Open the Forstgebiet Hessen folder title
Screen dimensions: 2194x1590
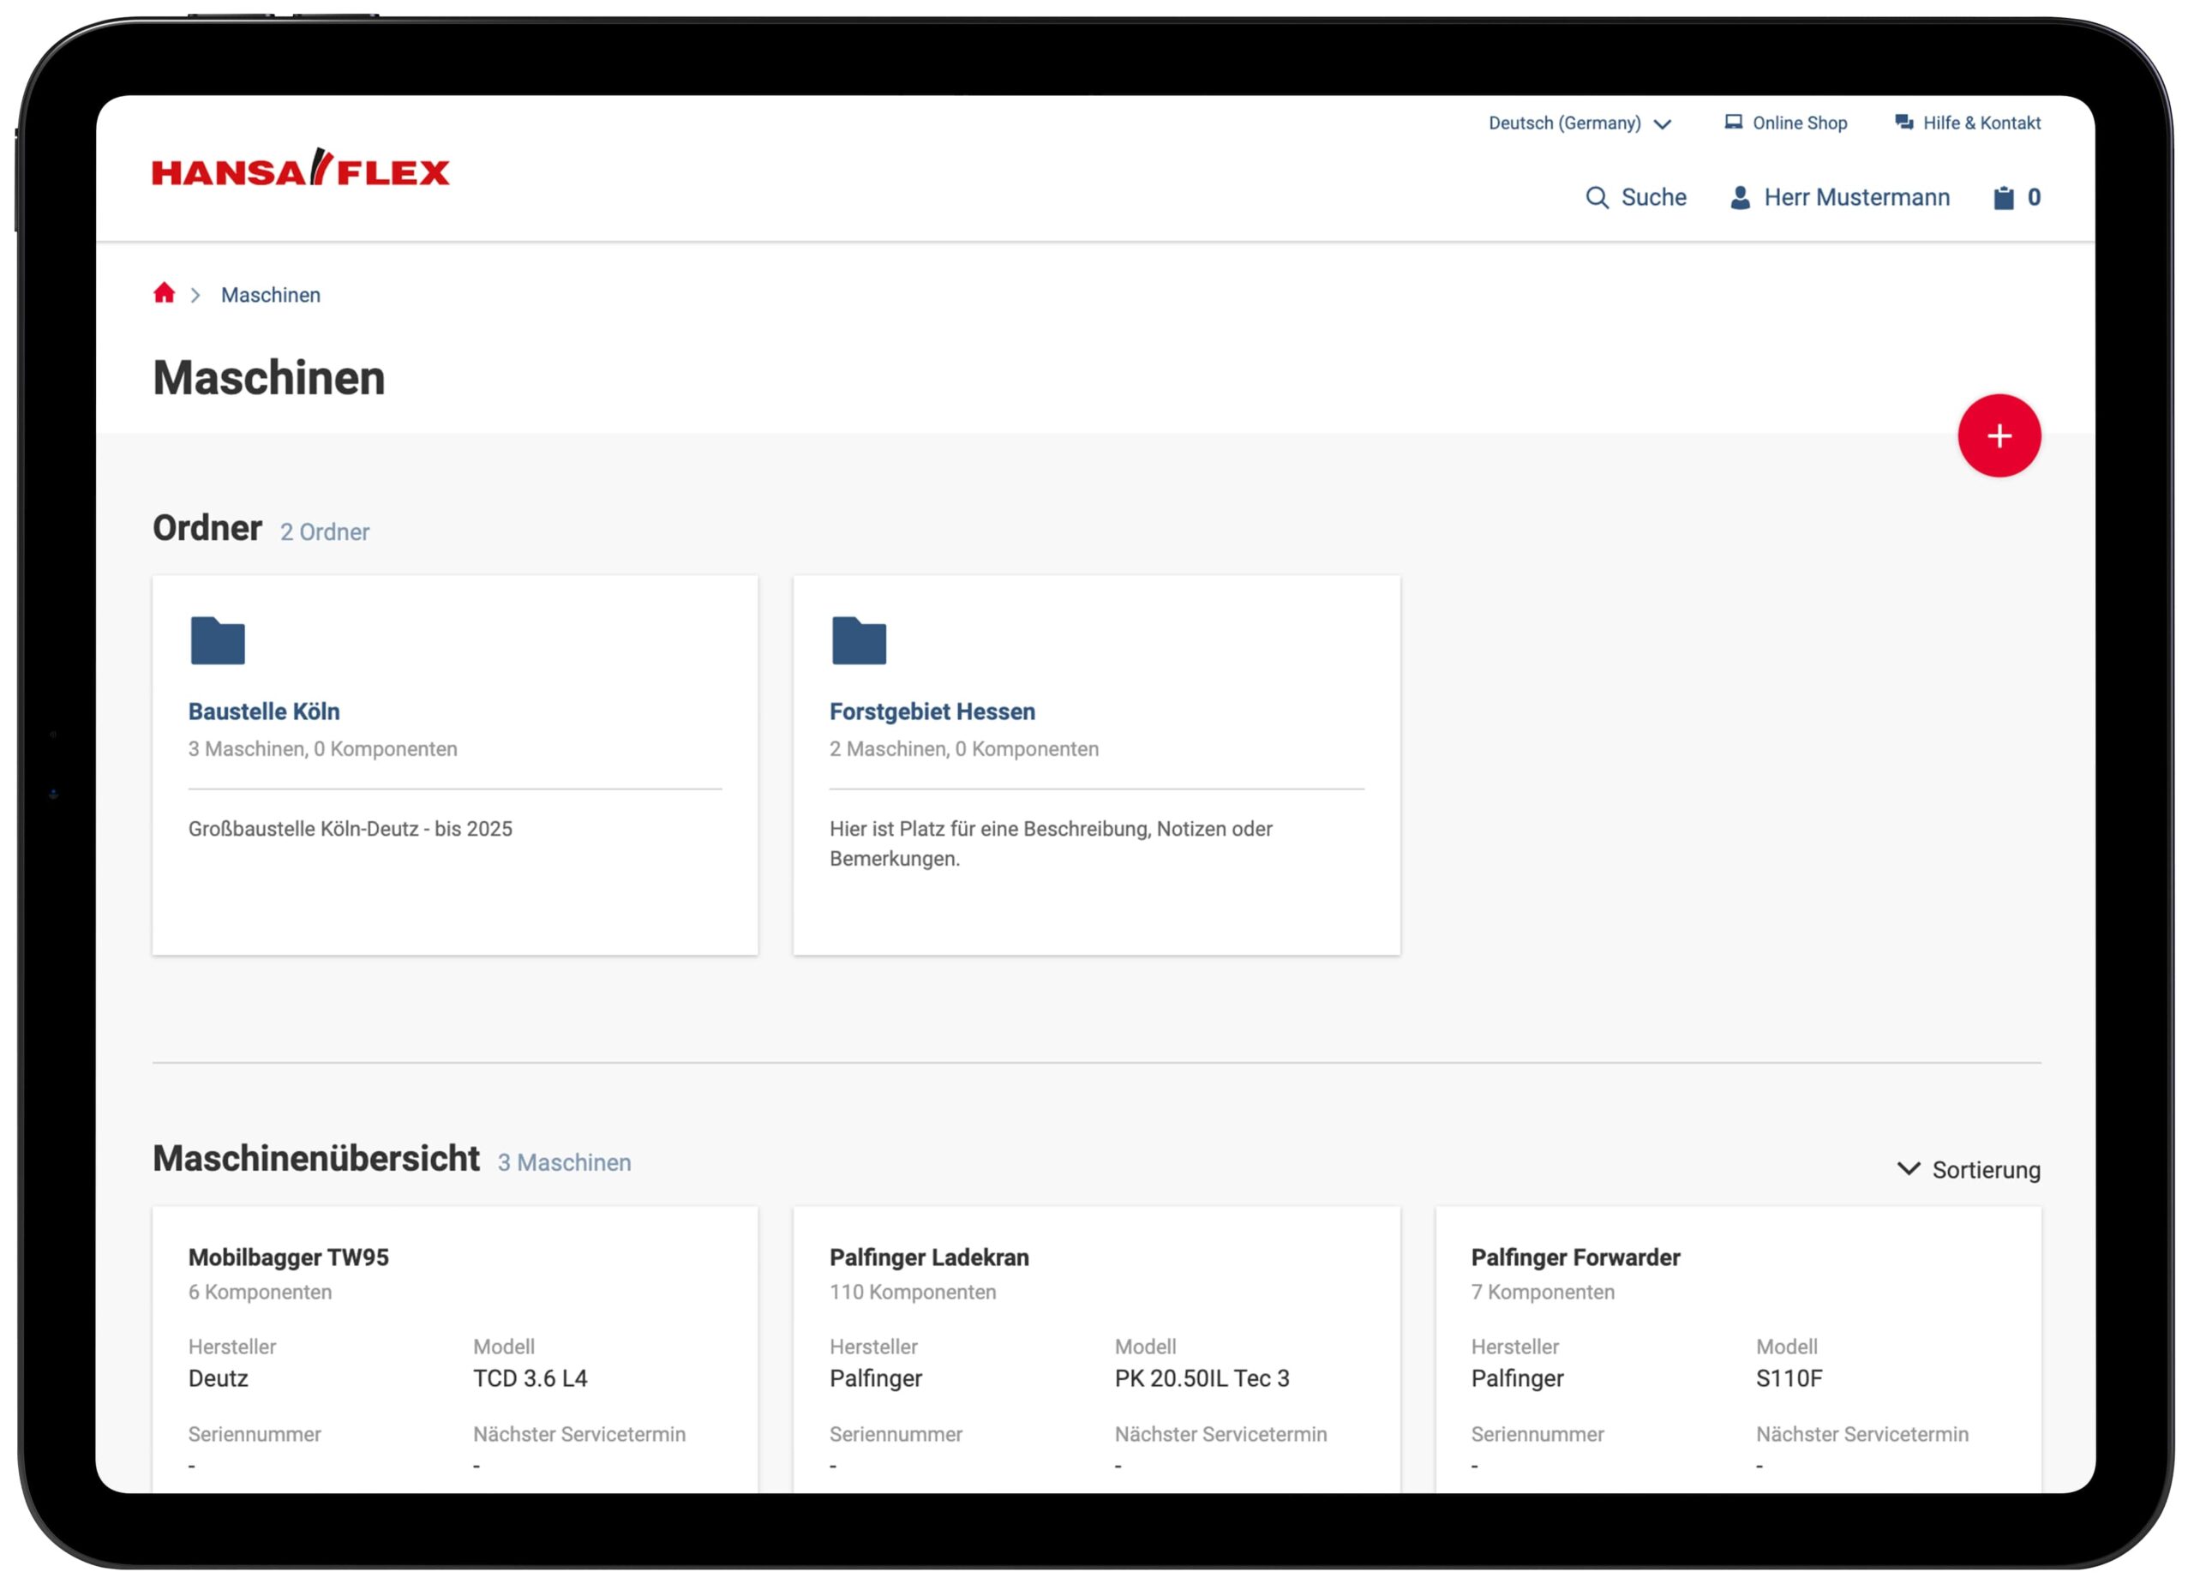[x=932, y=711]
